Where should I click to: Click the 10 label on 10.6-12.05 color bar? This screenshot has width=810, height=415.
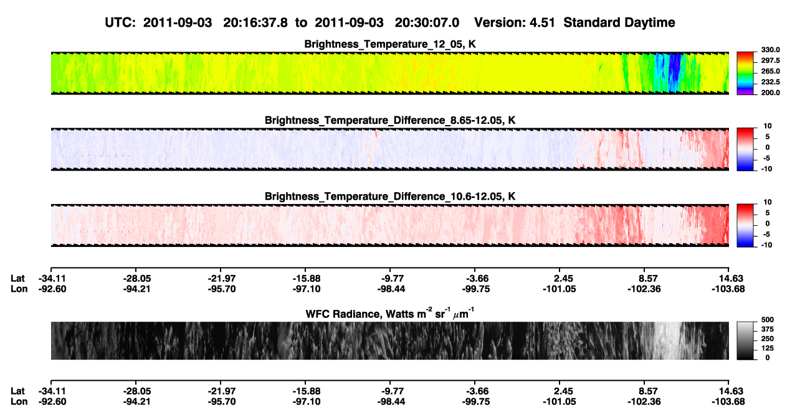click(x=768, y=202)
